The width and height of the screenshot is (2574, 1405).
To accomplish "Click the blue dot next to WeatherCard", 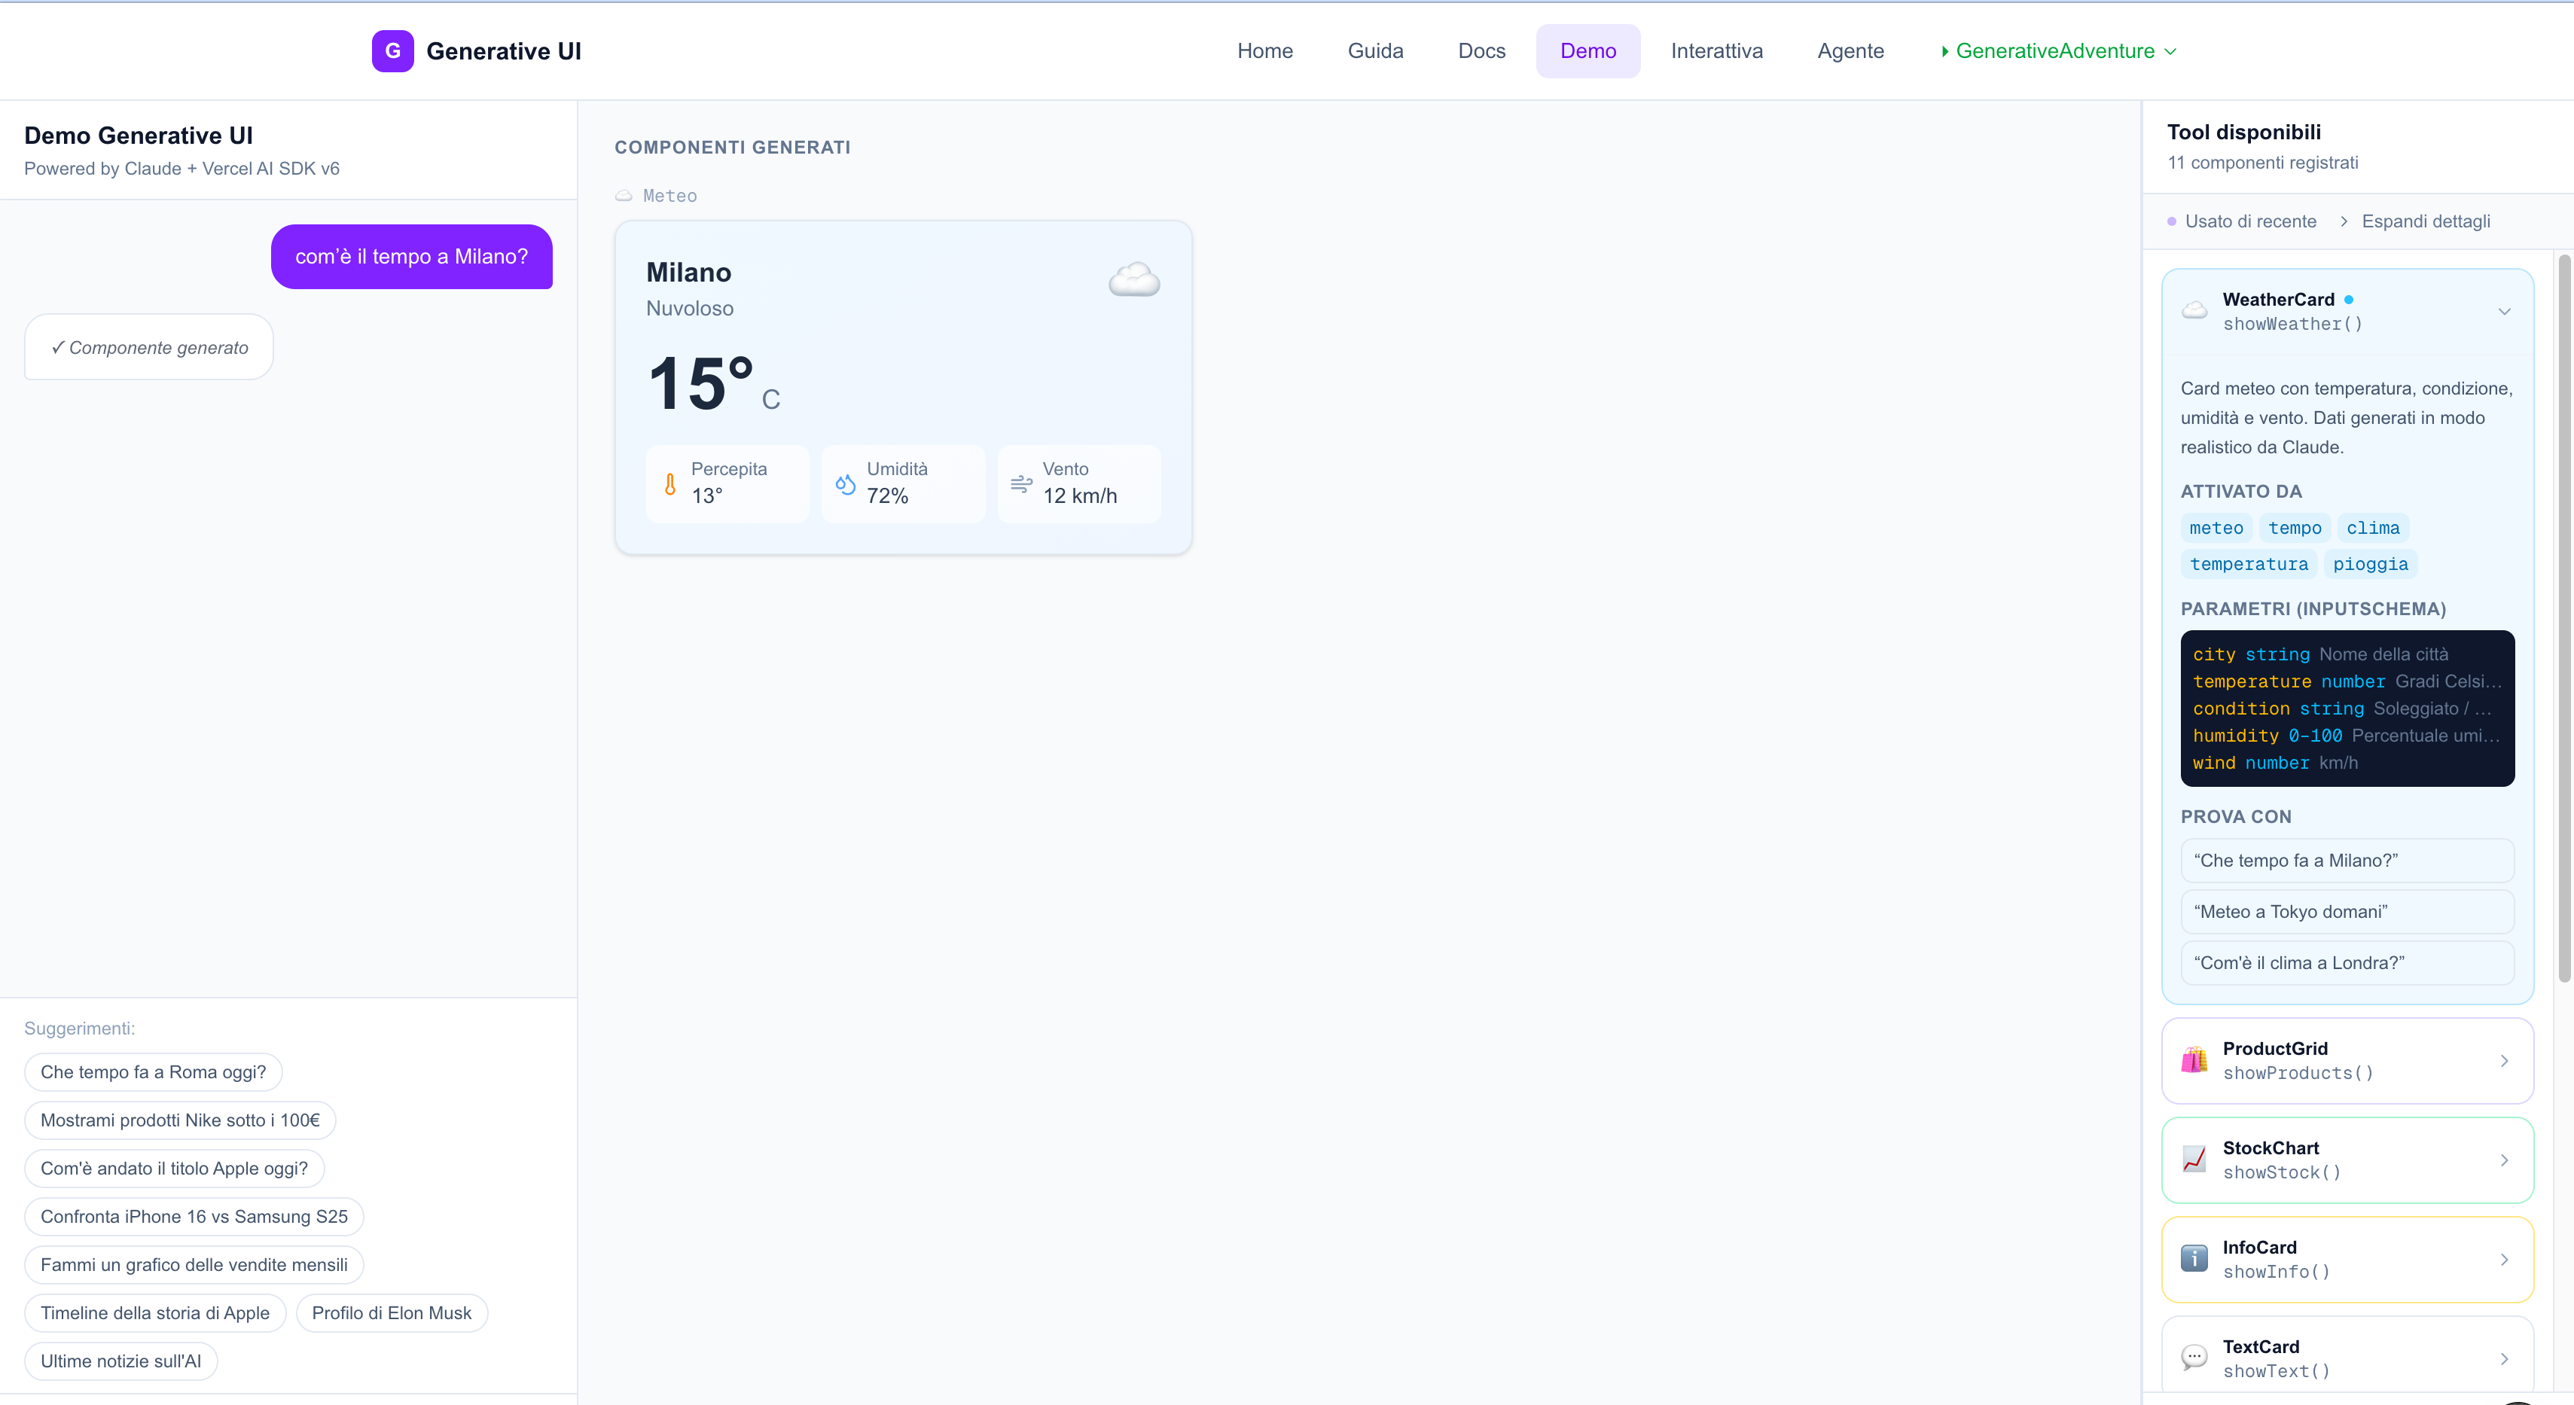I will tap(2348, 299).
